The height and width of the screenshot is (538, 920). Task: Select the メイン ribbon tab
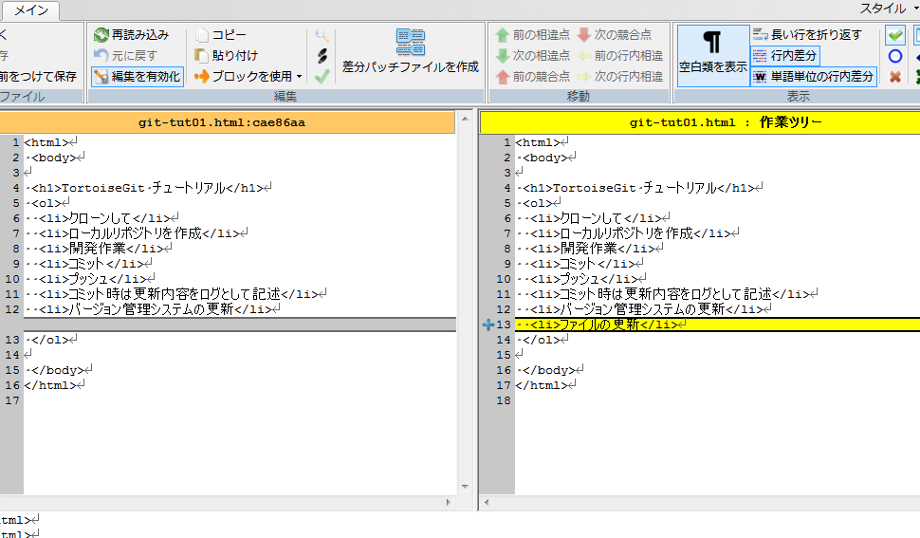point(30,10)
